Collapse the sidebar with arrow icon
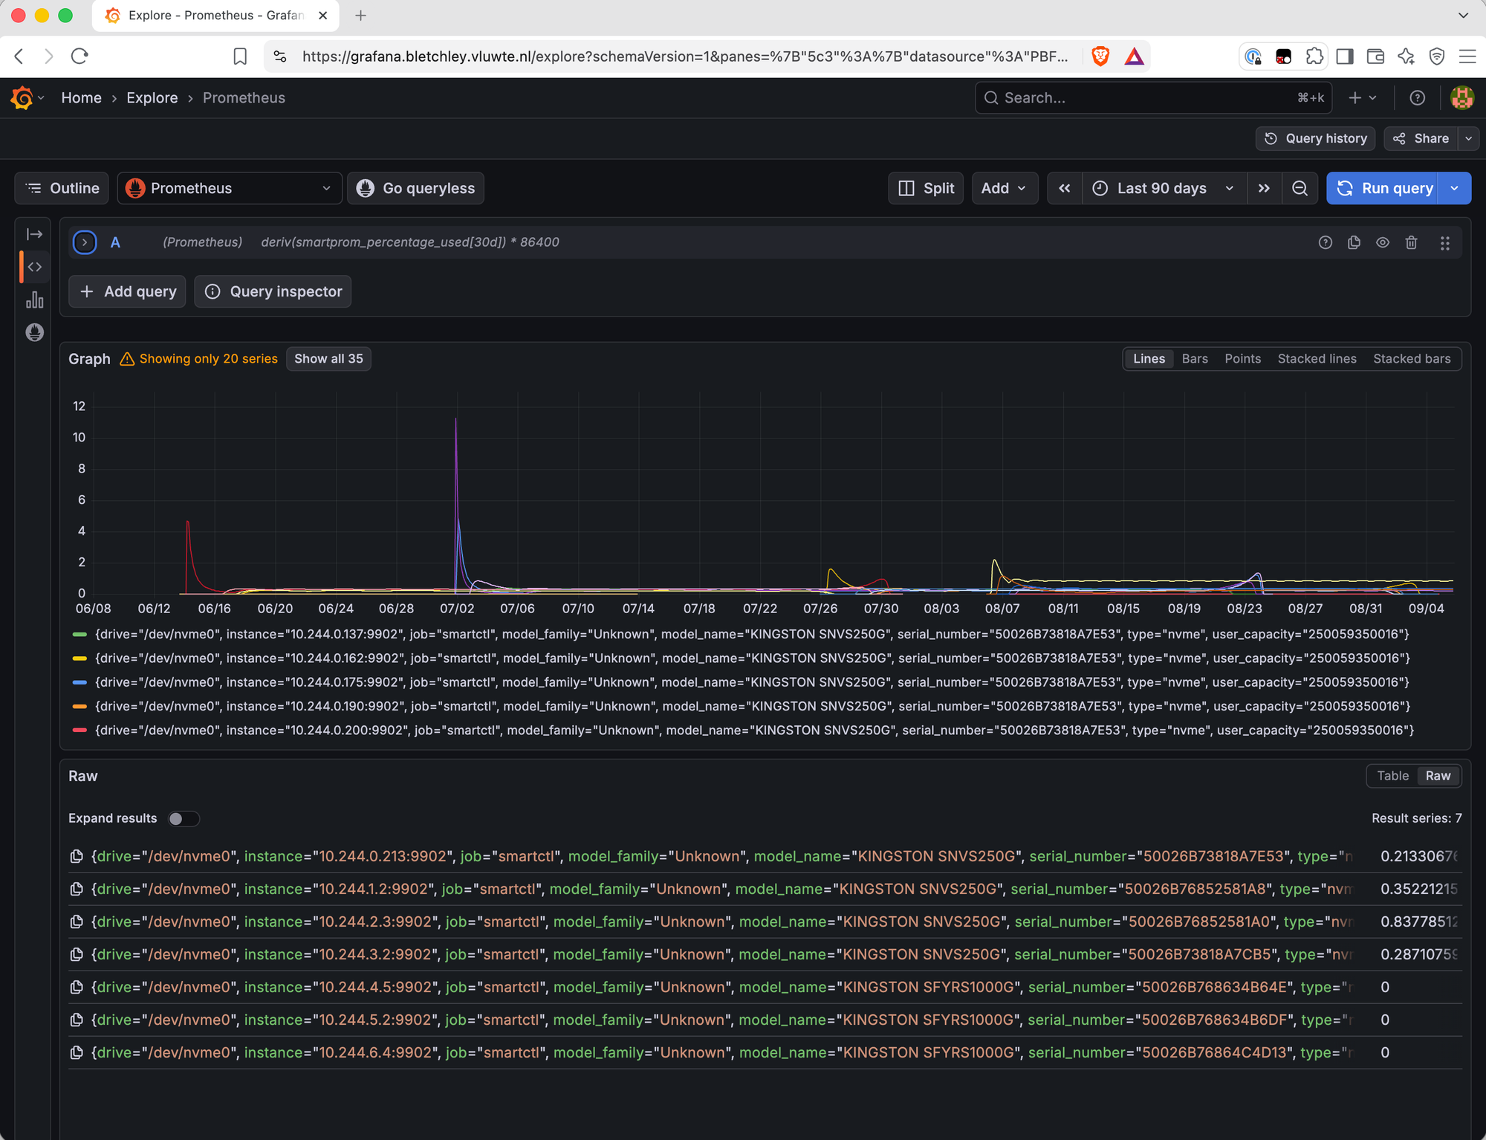 34,234
